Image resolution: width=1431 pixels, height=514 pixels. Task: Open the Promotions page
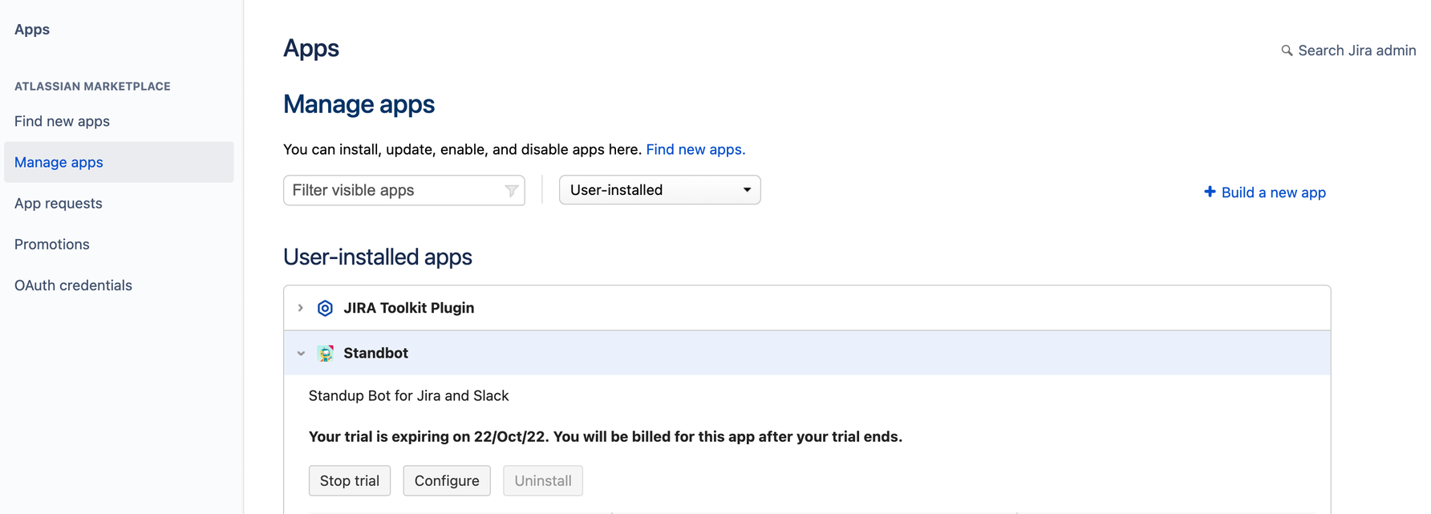[x=52, y=244]
